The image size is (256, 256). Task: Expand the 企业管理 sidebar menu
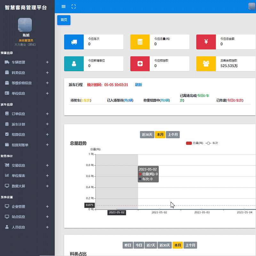point(27,206)
